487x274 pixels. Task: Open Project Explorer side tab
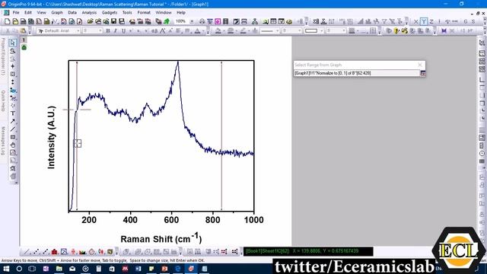tap(3, 56)
